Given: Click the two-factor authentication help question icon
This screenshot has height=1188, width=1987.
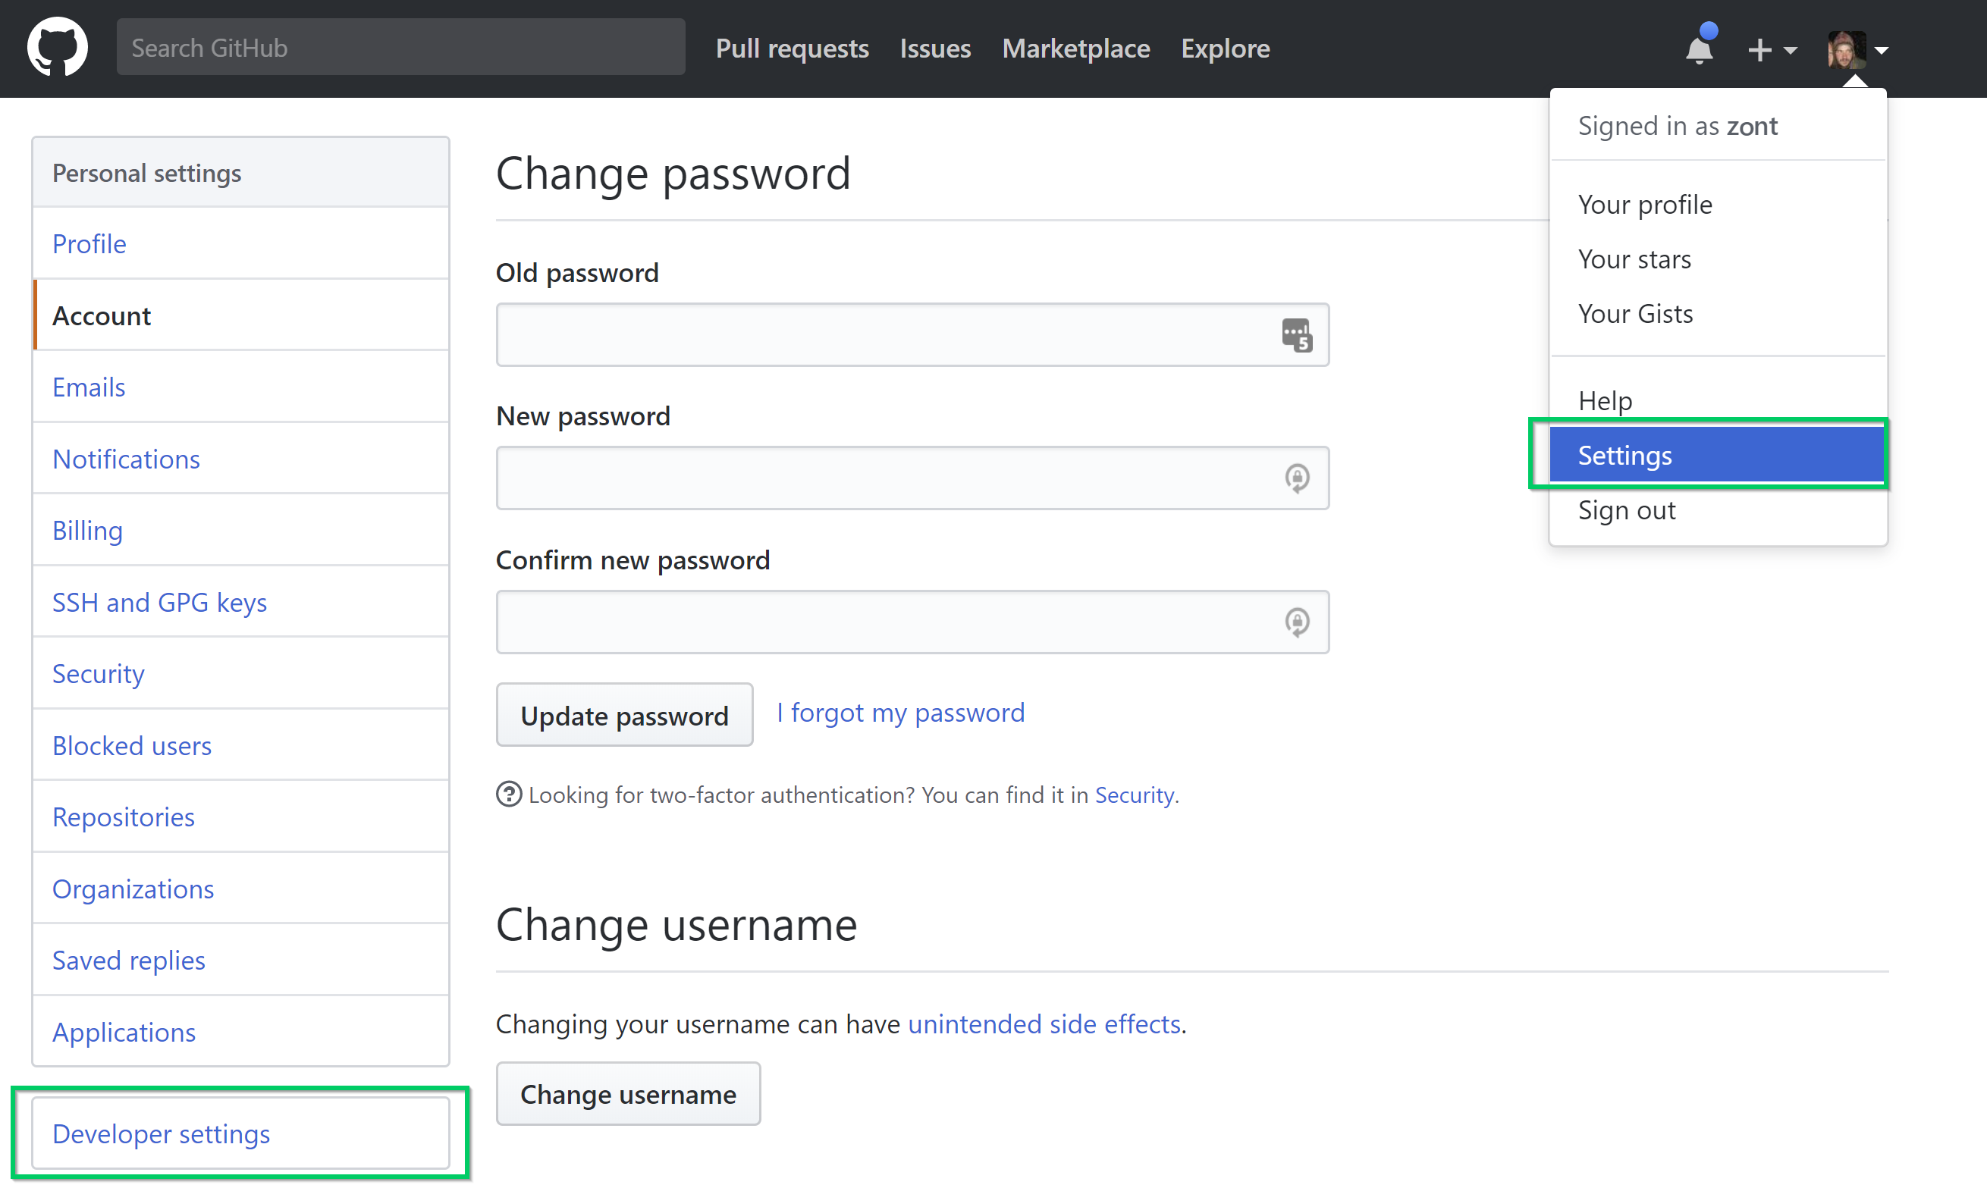Looking at the screenshot, I should 508,794.
